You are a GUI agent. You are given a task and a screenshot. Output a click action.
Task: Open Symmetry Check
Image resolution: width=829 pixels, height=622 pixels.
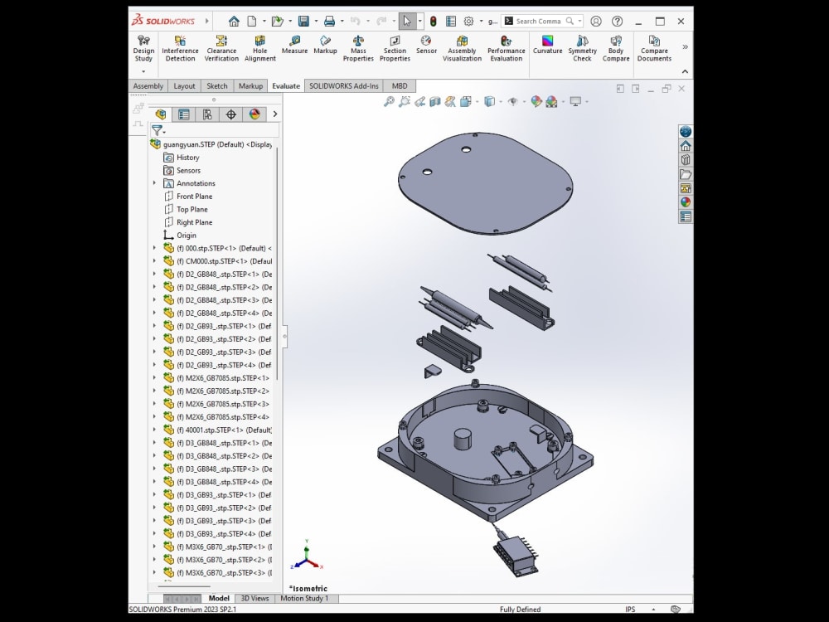[582, 49]
